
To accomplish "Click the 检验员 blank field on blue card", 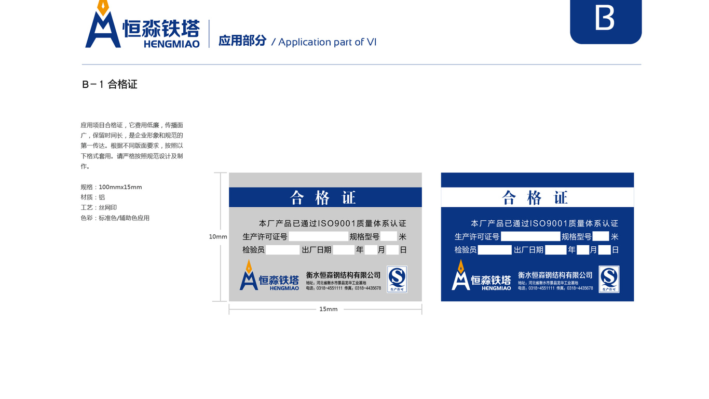I will click(x=495, y=250).
